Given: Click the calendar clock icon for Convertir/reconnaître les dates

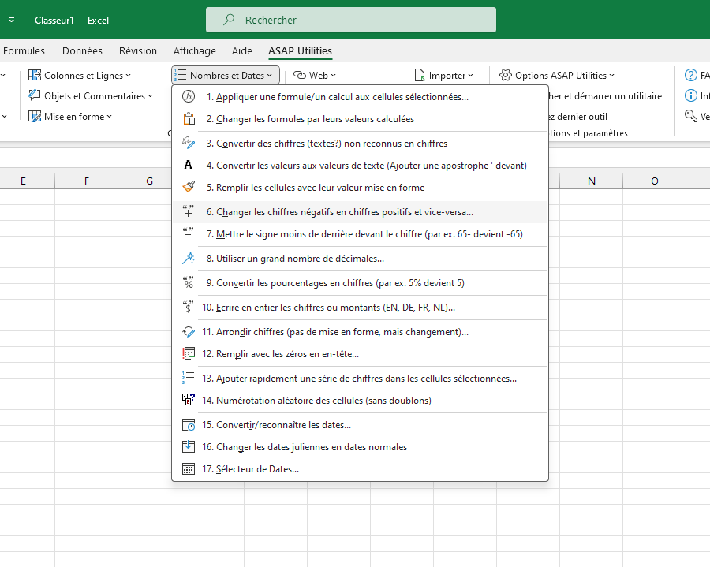Looking at the screenshot, I should click(189, 424).
